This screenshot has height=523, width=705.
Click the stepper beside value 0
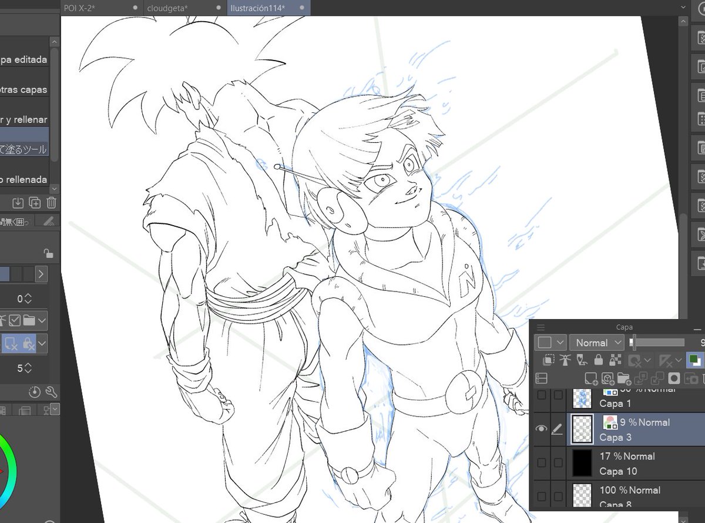point(28,299)
